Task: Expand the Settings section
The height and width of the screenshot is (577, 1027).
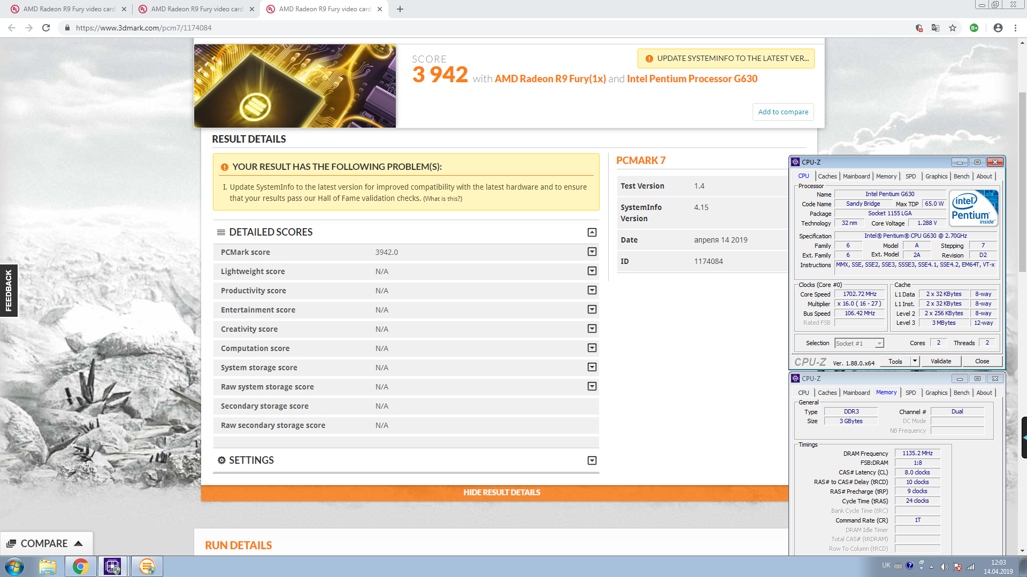Action: click(592, 461)
